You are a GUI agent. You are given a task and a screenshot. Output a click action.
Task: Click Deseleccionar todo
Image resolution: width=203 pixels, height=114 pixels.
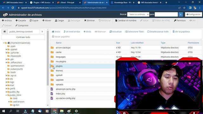click(x=158, y=32)
